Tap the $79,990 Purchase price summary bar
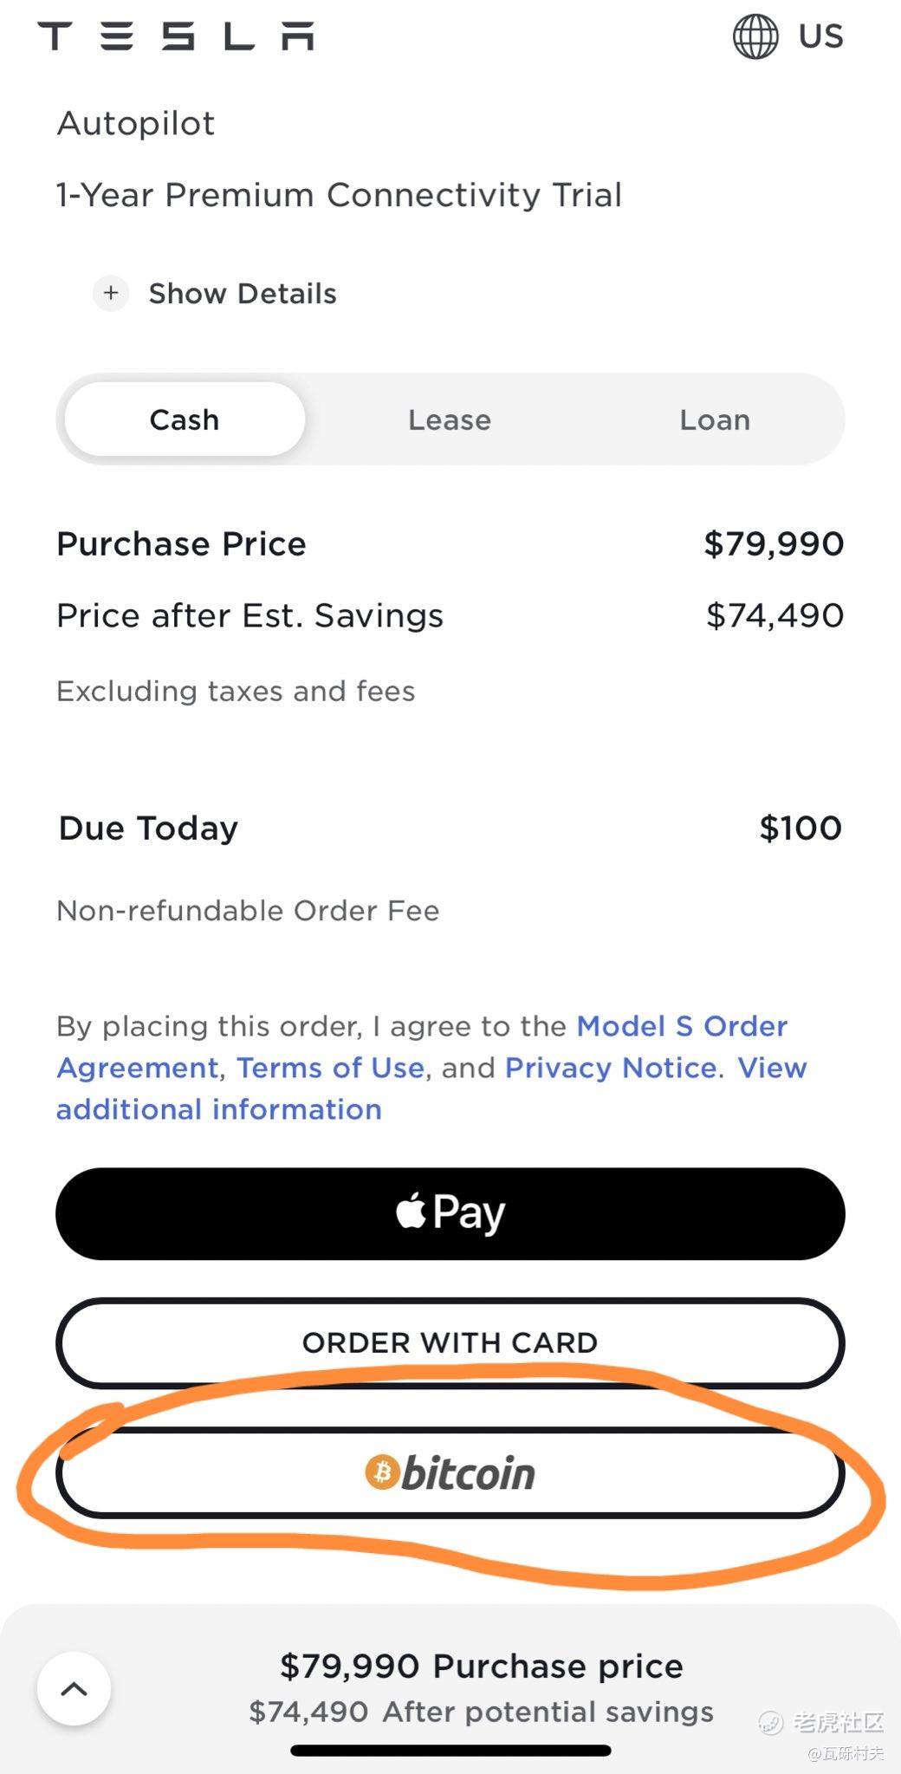This screenshot has width=901, height=1774. click(450, 1688)
